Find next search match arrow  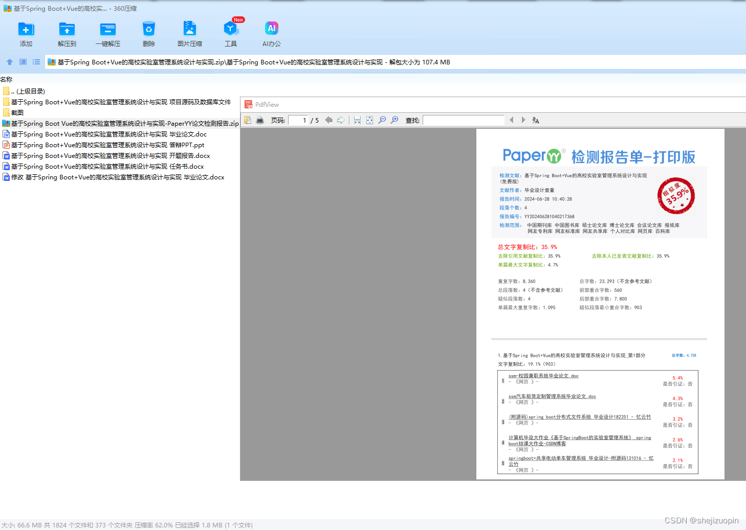click(523, 120)
